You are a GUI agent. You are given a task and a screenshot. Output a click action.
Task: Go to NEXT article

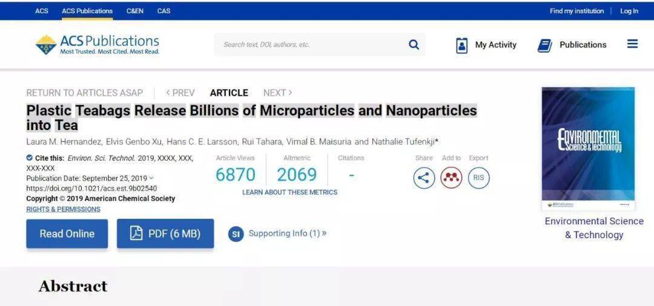click(x=277, y=93)
